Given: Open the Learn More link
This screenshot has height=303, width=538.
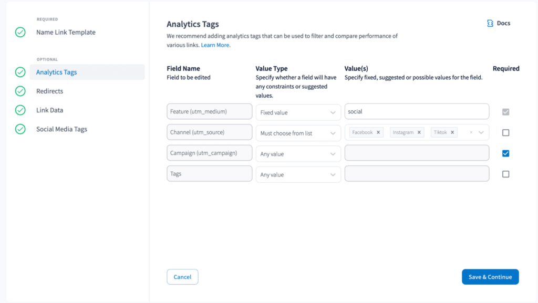Looking at the screenshot, I should [x=215, y=45].
